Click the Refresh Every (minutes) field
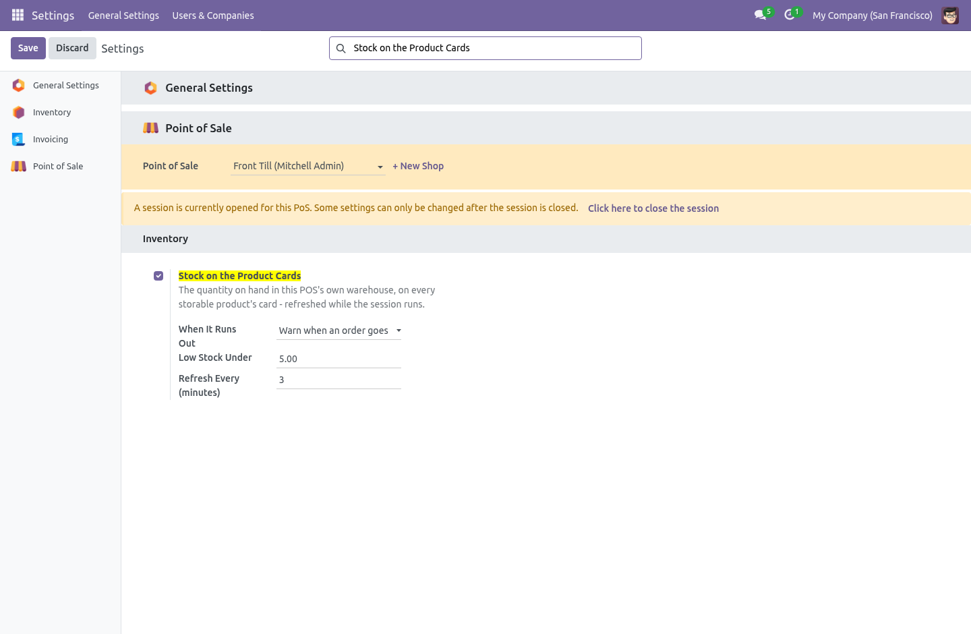 point(339,380)
